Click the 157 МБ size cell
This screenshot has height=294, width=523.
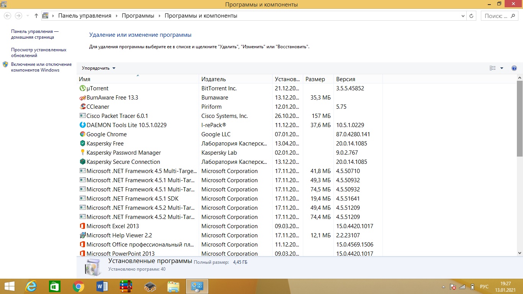321,116
